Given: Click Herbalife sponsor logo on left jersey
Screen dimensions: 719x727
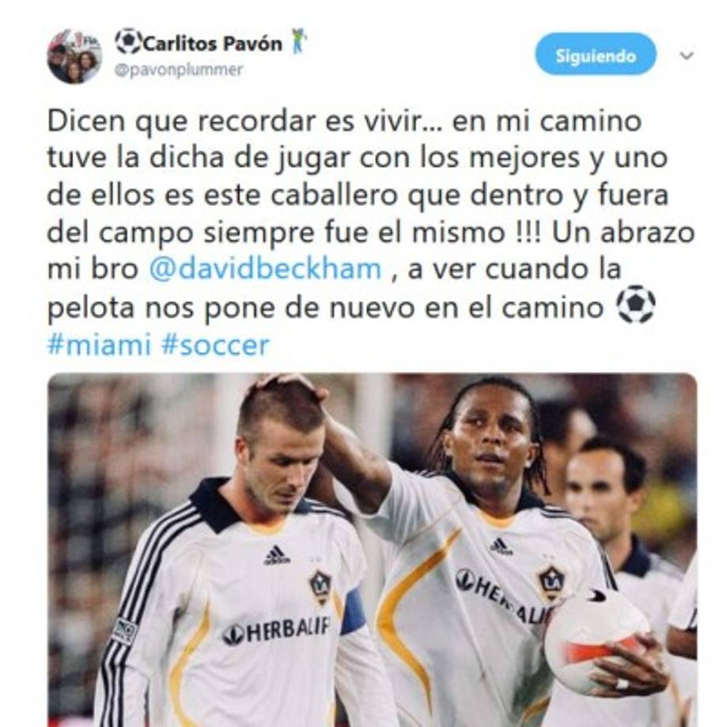Looking at the screenshot, I should 277,631.
